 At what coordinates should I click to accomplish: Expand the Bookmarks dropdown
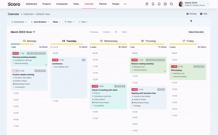point(19,22)
